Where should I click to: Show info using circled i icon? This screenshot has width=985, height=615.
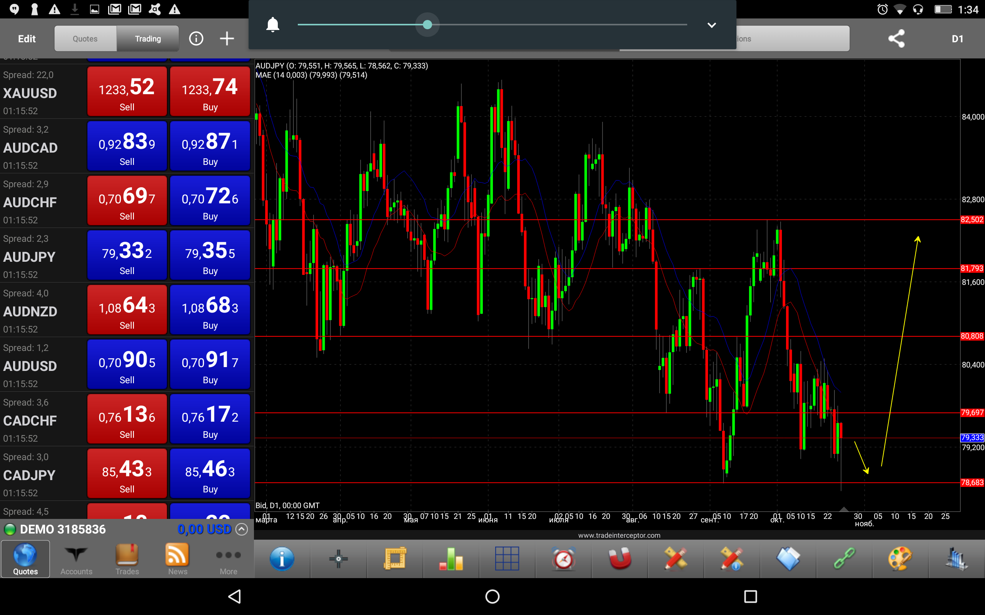click(196, 39)
